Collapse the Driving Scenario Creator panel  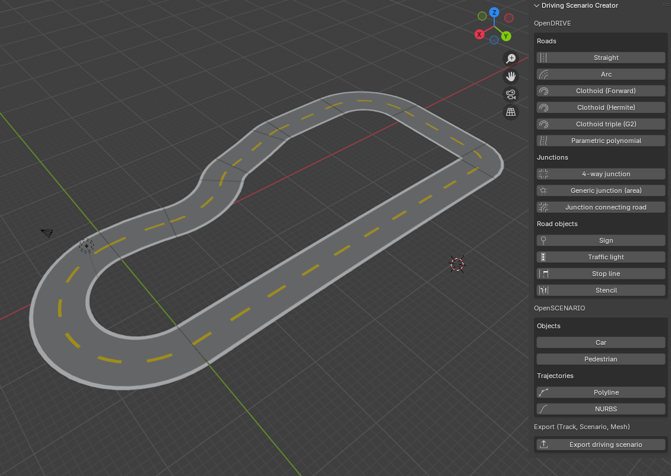pyautogui.click(x=537, y=5)
